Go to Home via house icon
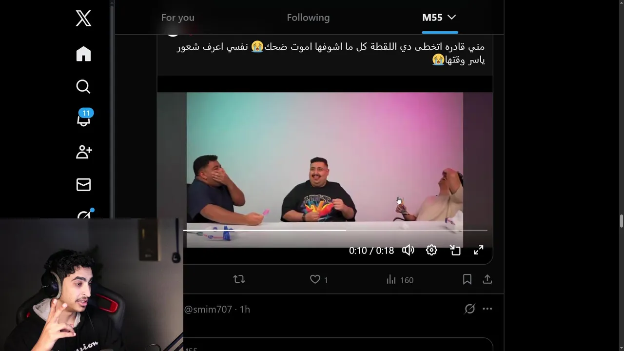This screenshot has height=351, width=624. click(83, 54)
